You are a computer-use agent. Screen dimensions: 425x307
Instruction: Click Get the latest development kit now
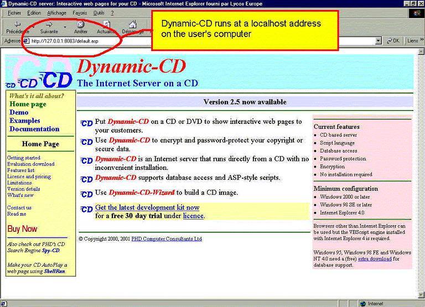click(x=147, y=207)
